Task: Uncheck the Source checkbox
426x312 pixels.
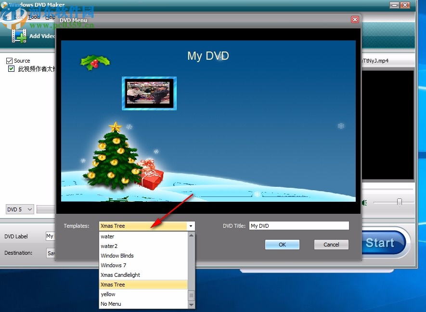Action: coord(10,61)
